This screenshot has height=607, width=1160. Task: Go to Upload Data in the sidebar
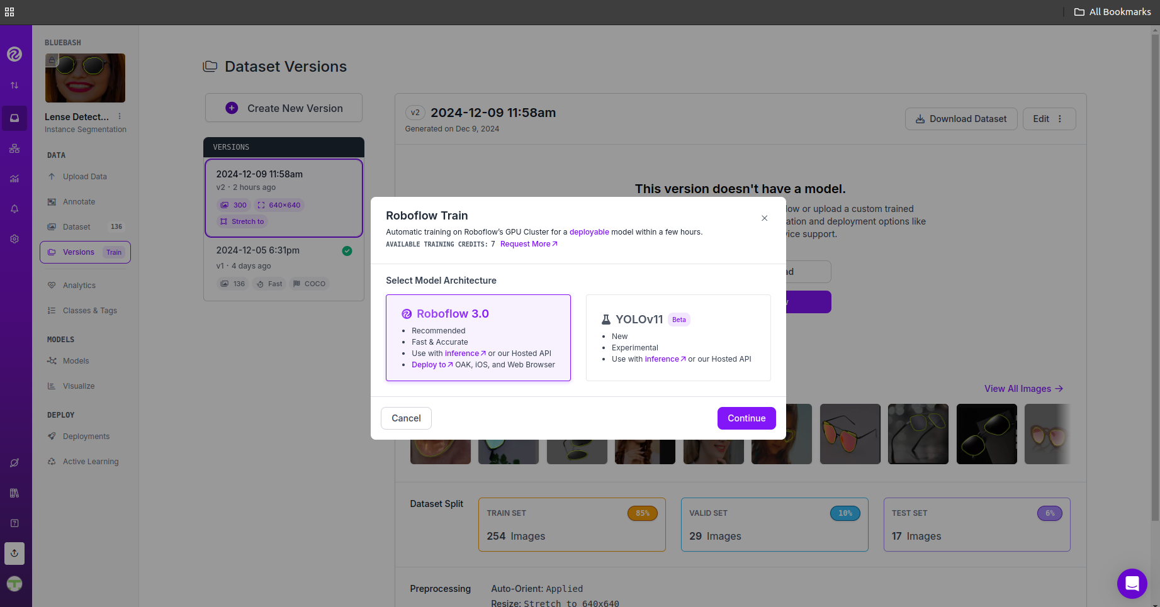85,177
